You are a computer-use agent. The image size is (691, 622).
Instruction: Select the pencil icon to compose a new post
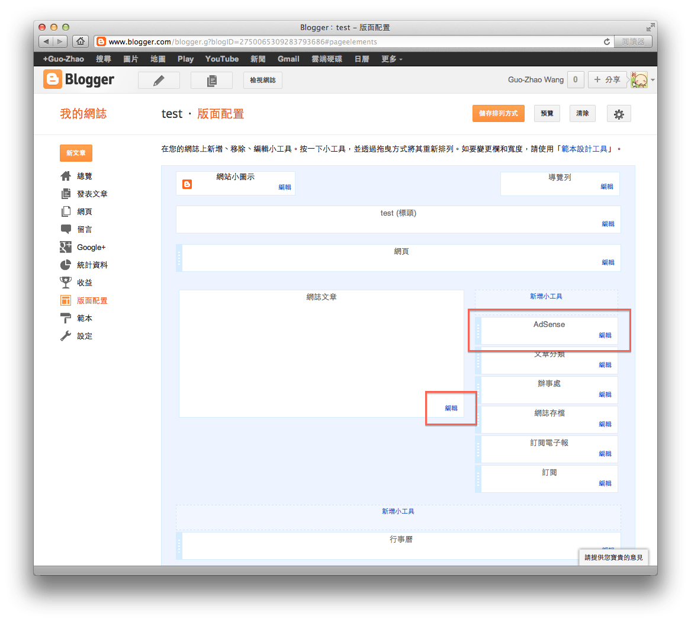click(159, 79)
